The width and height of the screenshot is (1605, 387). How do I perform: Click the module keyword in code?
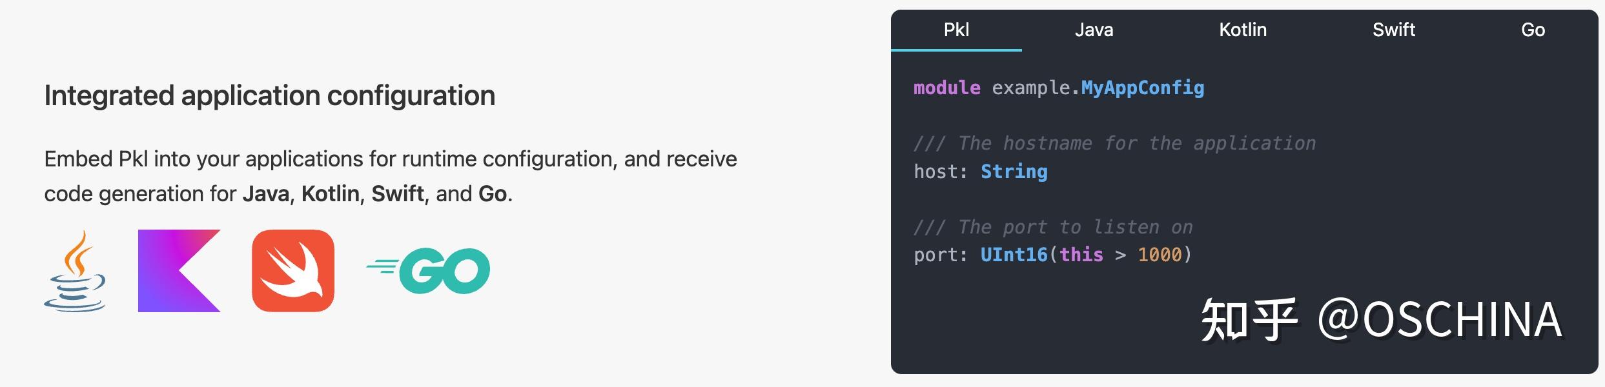pyautogui.click(x=946, y=88)
